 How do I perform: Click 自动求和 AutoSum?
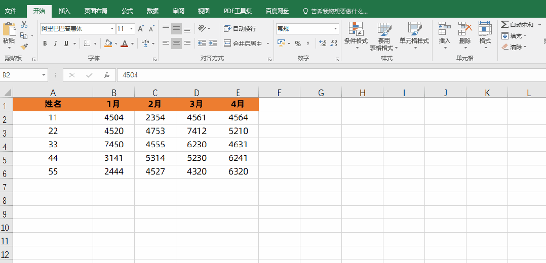point(517,25)
